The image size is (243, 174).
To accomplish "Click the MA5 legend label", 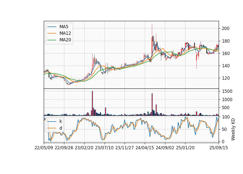I will [64, 27].
